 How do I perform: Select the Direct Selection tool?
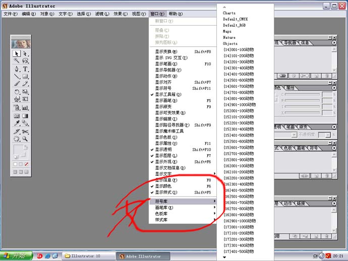click(x=25, y=53)
